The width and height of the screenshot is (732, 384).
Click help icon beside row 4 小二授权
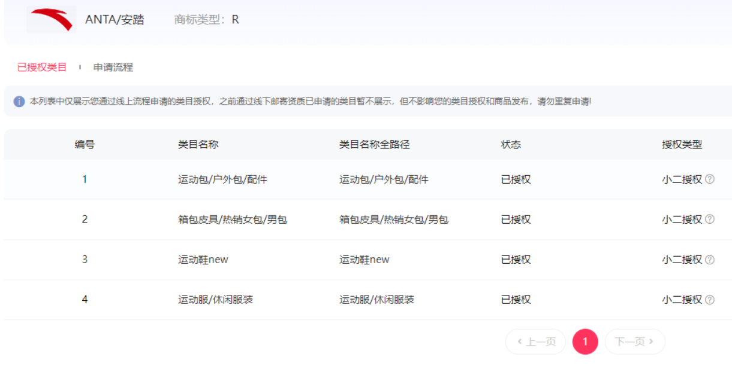point(710,300)
